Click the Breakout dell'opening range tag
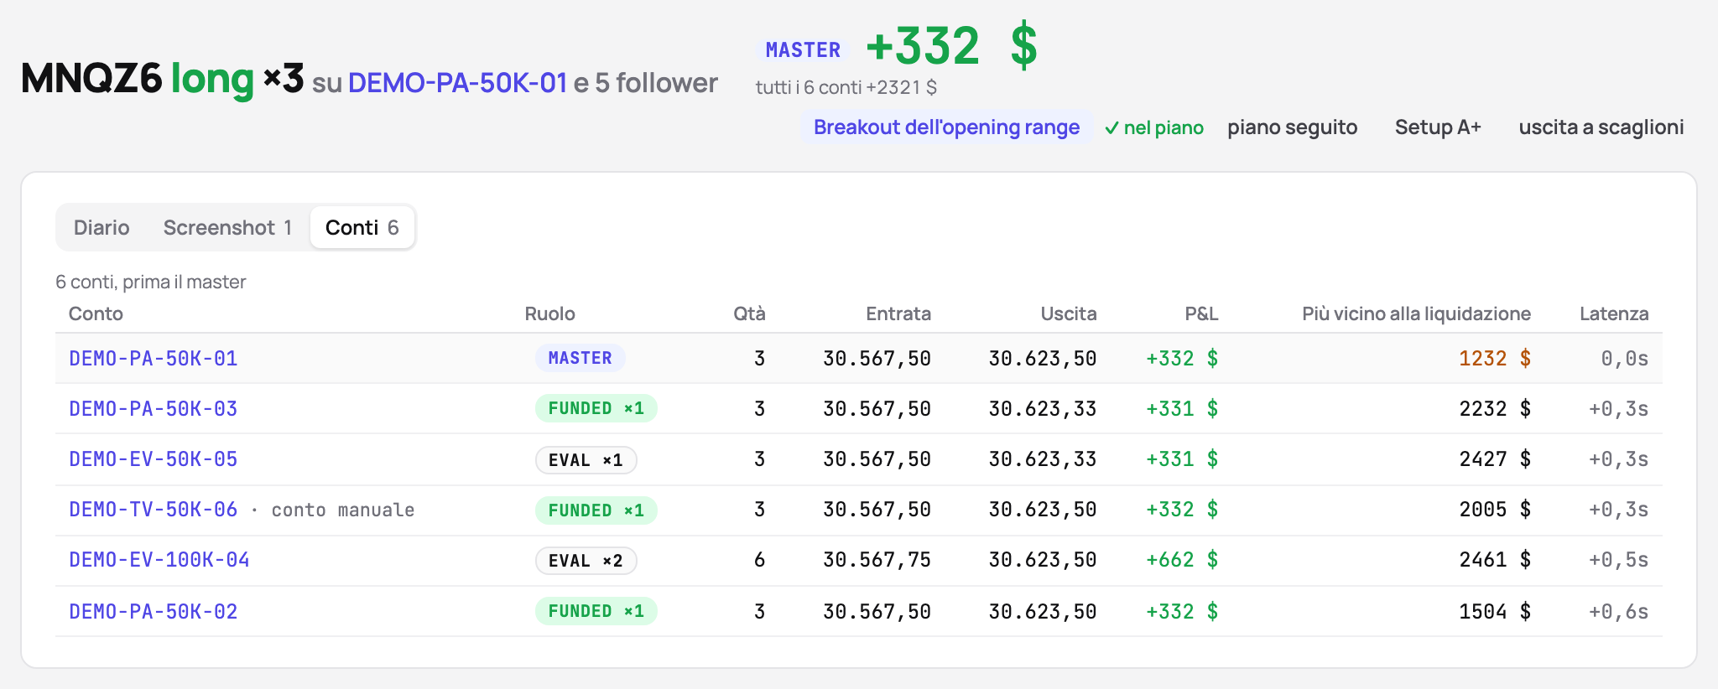Image resolution: width=1718 pixels, height=689 pixels. 946,127
